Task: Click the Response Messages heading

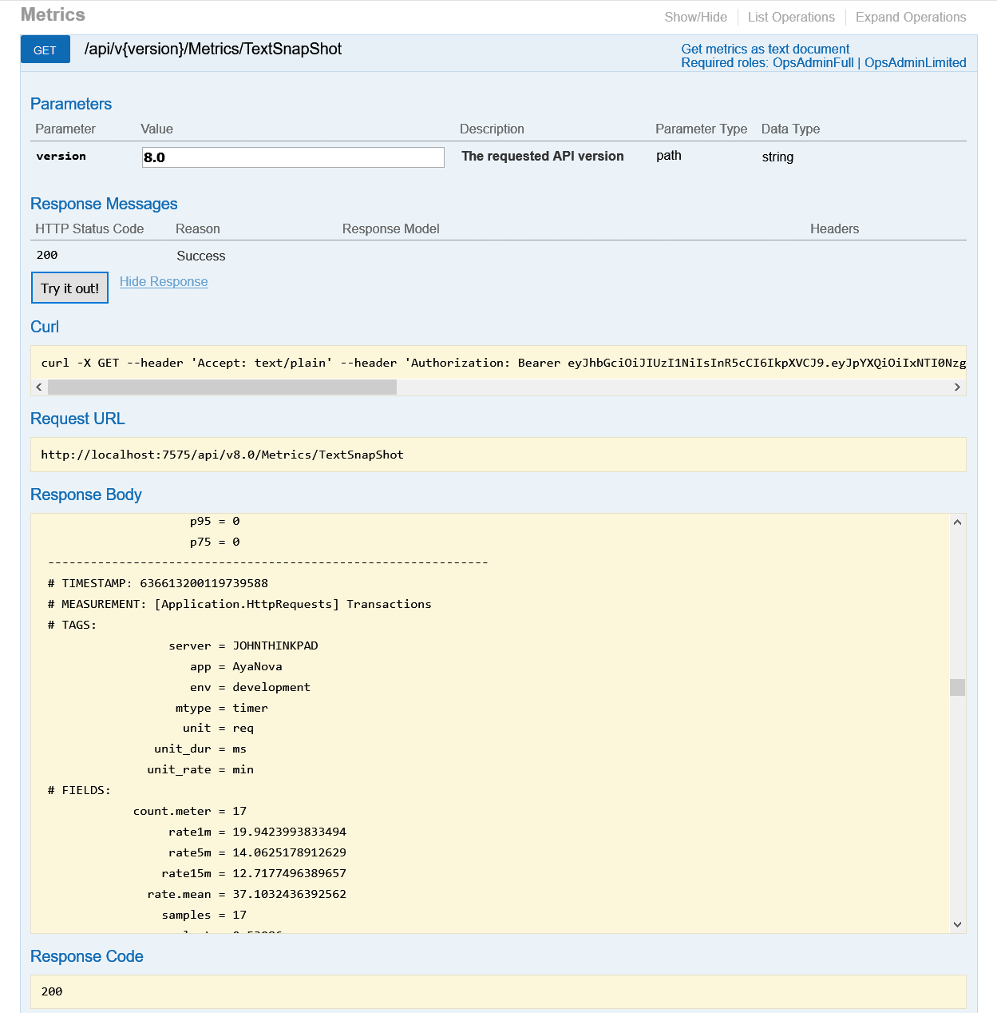Action: tap(104, 204)
